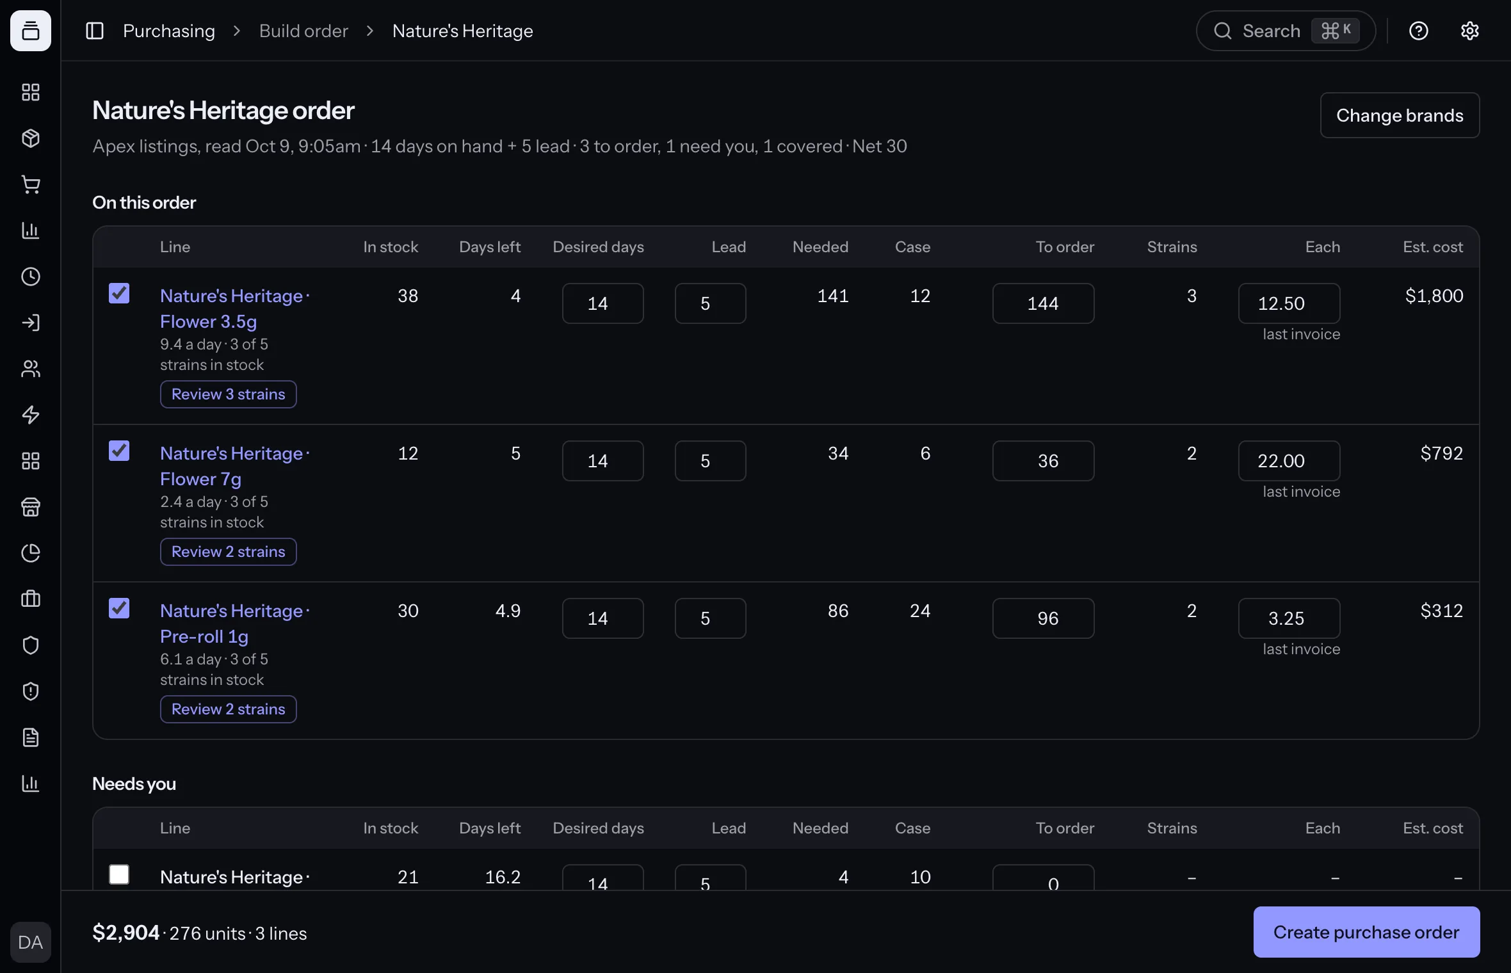Edit Lead field for Pre-roll 1g row
The height and width of the screenshot is (973, 1511).
click(710, 618)
